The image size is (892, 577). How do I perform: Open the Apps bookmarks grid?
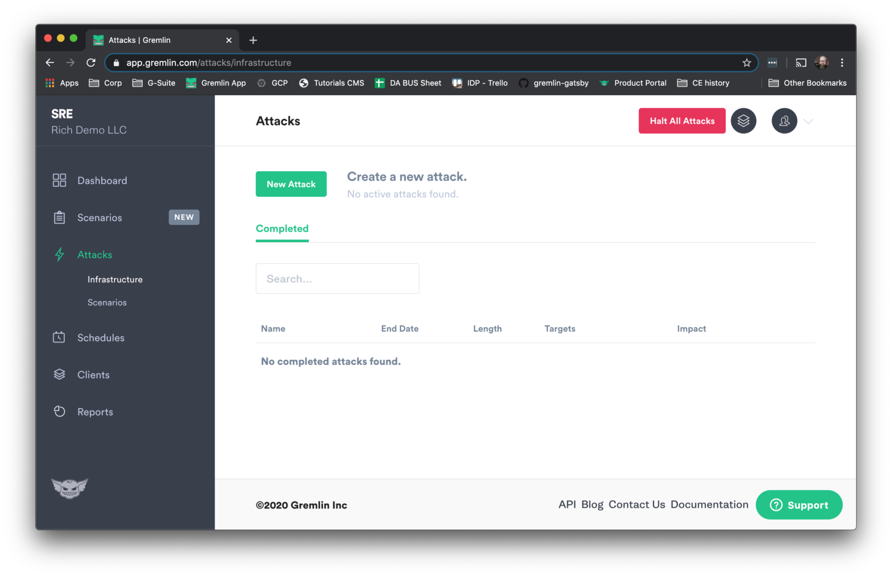62,83
